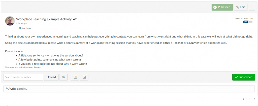The height and width of the screenshot is (106, 258).
Task: Toggle the green Subscribed button
Action: [x=243, y=77]
